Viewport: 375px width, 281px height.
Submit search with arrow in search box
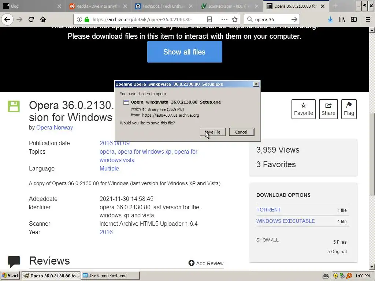(x=294, y=19)
